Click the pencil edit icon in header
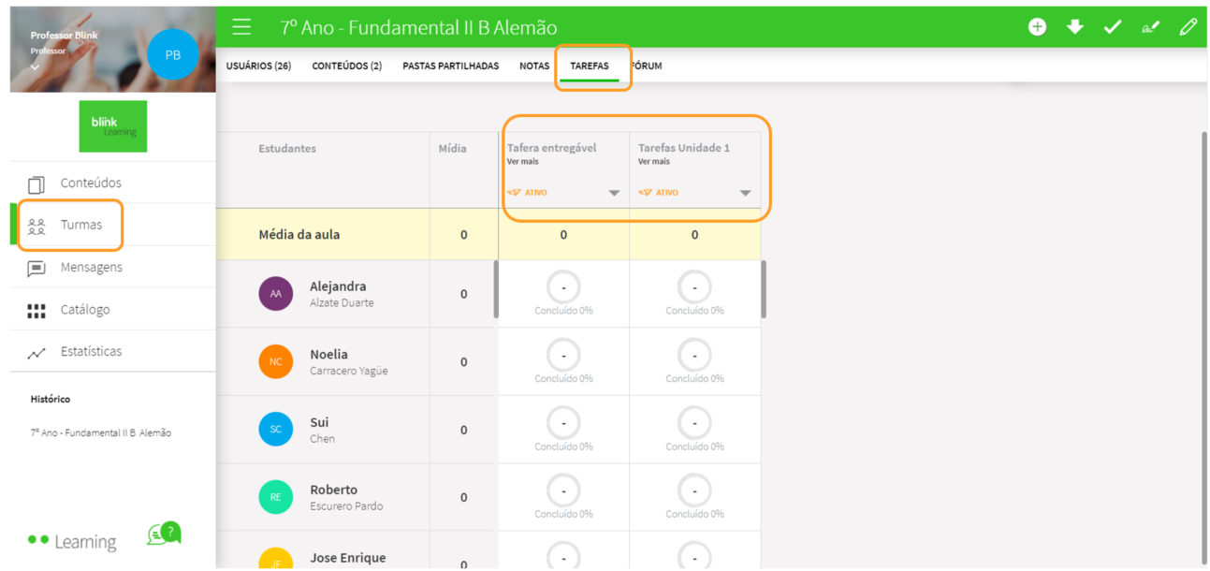 click(1188, 27)
